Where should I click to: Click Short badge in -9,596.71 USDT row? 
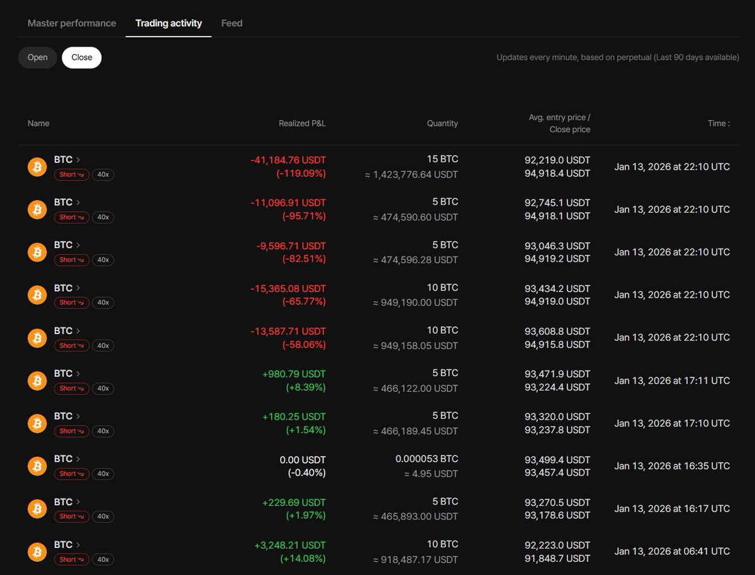72,260
